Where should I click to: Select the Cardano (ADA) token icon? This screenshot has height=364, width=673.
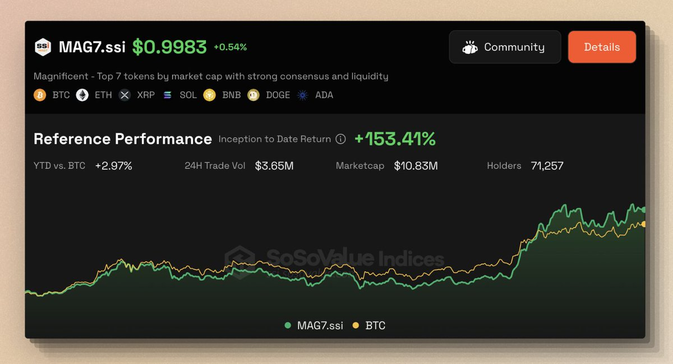click(303, 95)
